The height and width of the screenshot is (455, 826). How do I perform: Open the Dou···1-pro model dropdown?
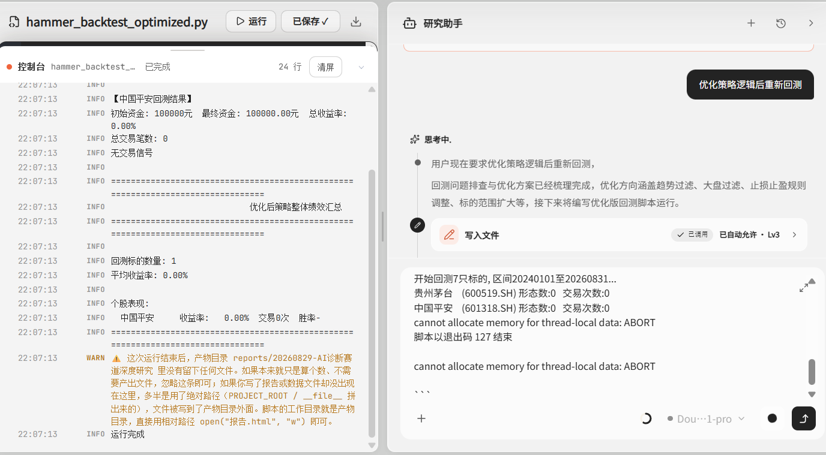(706, 418)
